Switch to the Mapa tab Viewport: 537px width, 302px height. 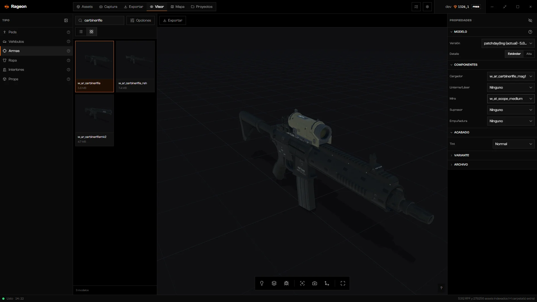(x=178, y=7)
